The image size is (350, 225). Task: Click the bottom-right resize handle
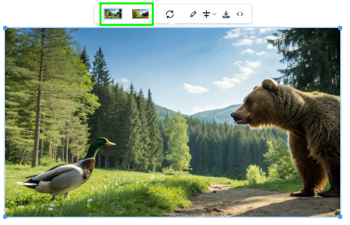tap(340, 216)
